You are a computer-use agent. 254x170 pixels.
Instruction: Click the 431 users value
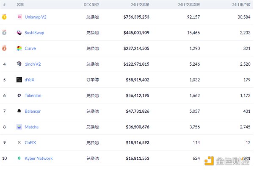247,111
